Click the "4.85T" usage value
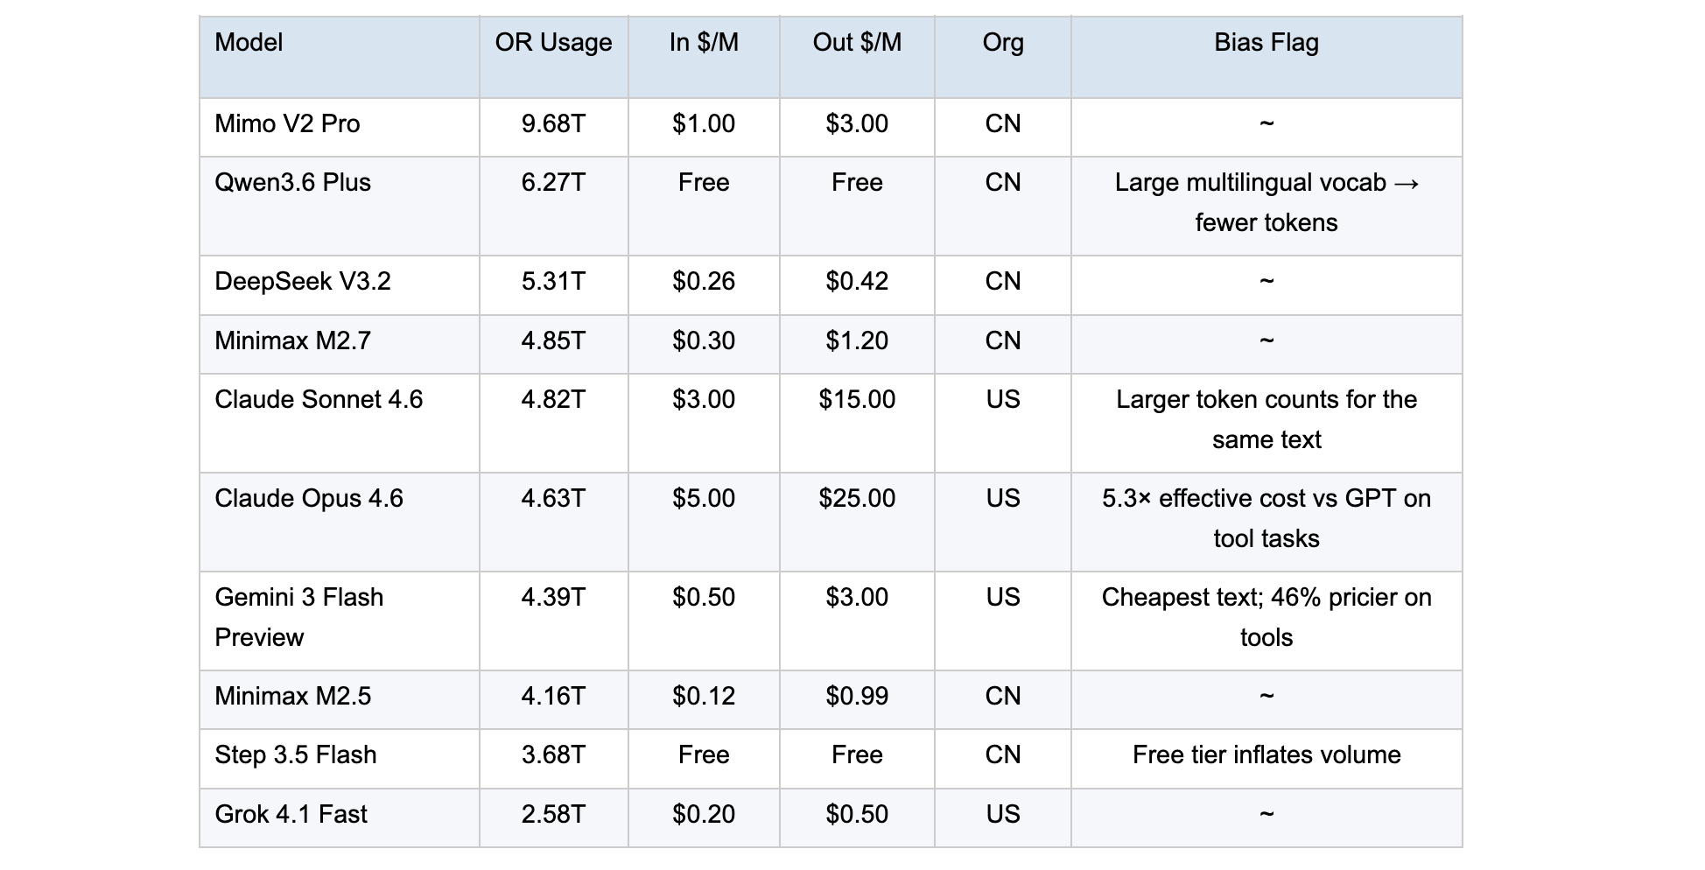This screenshot has width=1705, height=870. (x=553, y=340)
